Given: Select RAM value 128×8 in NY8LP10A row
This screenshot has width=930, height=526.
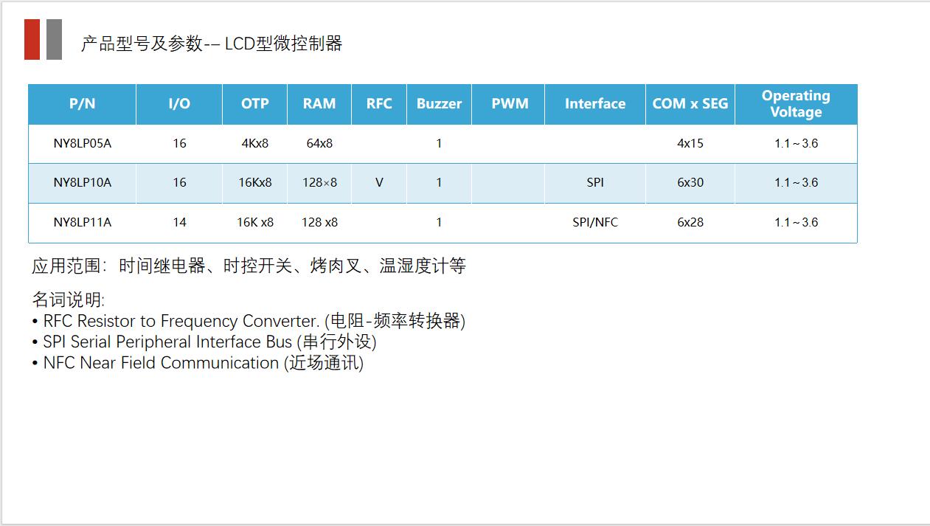Looking at the screenshot, I should 319,182.
